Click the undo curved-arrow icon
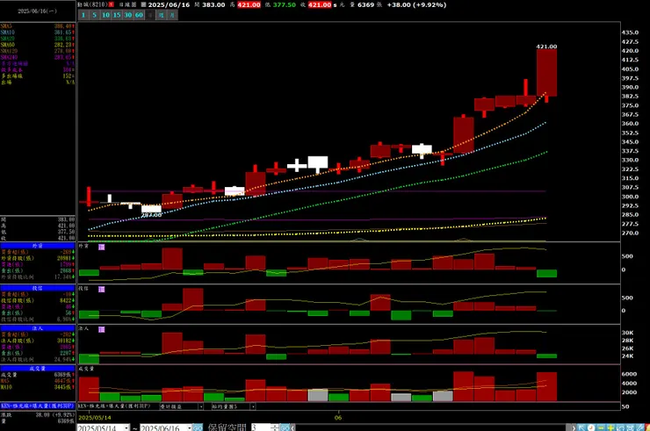The width and height of the screenshot is (650, 431). click(620, 427)
